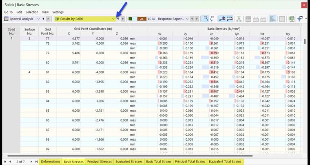Click the Surface No. column header
This screenshot has width=310, height=165.
pos(29,31)
